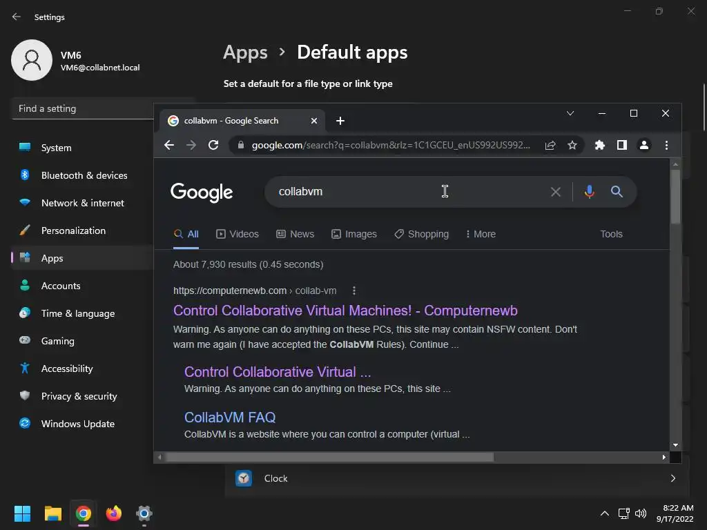
Task: Click the Chrome horizontal scrollbar thumb
Action: click(329, 457)
